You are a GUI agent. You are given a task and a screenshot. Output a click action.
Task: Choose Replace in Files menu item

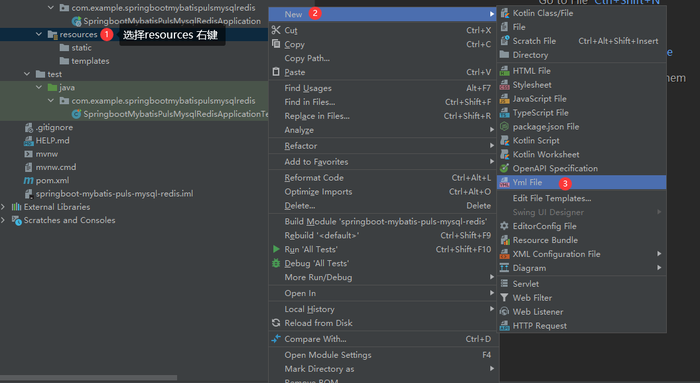pyautogui.click(x=383, y=116)
